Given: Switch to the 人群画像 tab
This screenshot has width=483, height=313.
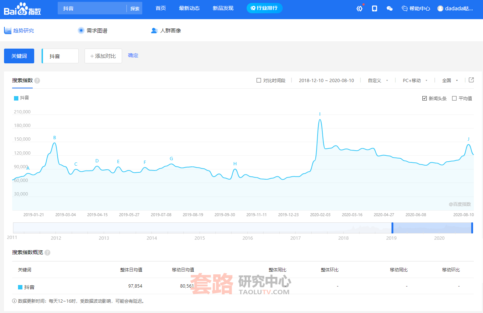Looking at the screenshot, I should [166, 31].
